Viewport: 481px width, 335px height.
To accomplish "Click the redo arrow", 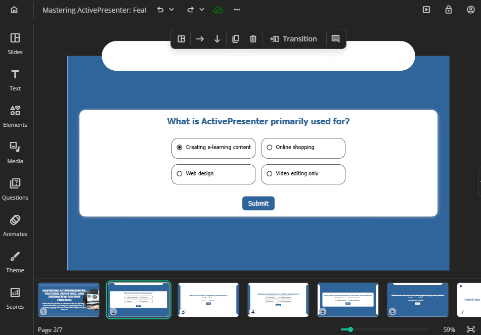I will click(x=191, y=10).
